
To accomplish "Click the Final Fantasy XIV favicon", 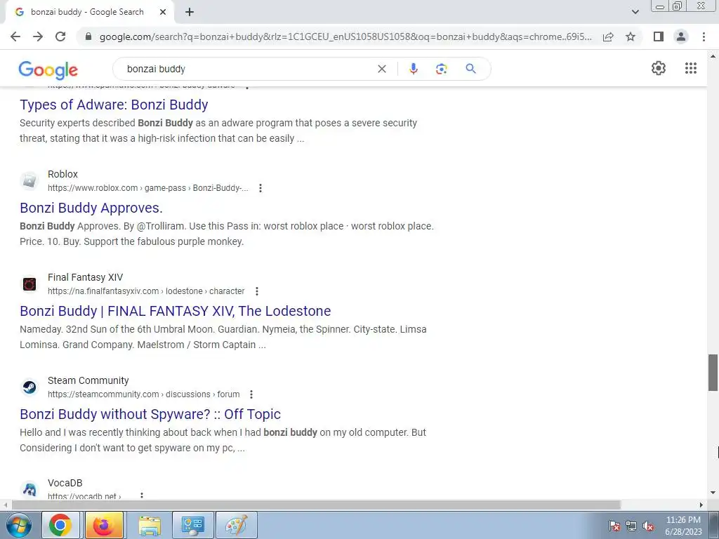I will click(29, 284).
